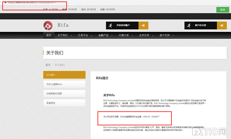The height and width of the screenshot is (139, 231).
Task: Click the orange login arrow after 客户办公室
Action: coord(222,26)
